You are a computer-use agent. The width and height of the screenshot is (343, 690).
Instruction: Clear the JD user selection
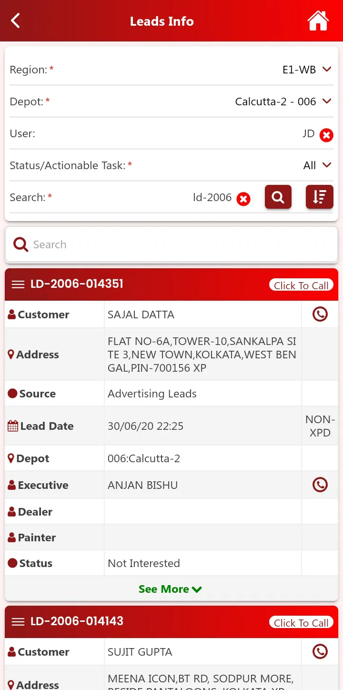click(326, 135)
